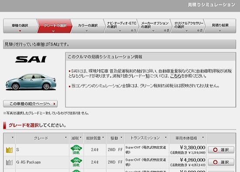Click the SAI logo
The height and width of the screenshot is (172, 240).
tap(31, 59)
